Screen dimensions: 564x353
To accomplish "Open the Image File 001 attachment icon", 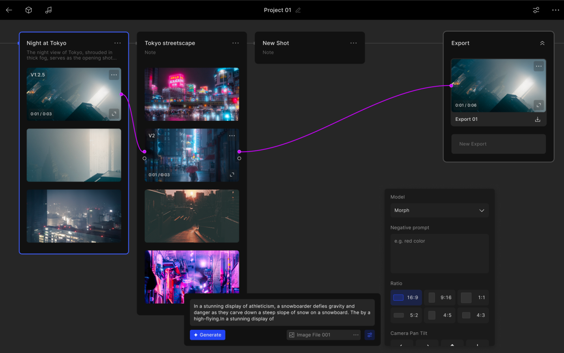I will coord(292,335).
